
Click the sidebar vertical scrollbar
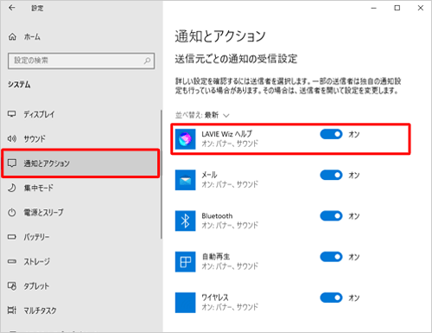162,174
